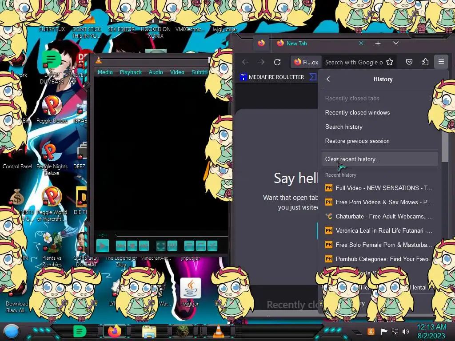Click the VLC cone icon in title bar
455x341 pixels.
[x=99, y=60]
